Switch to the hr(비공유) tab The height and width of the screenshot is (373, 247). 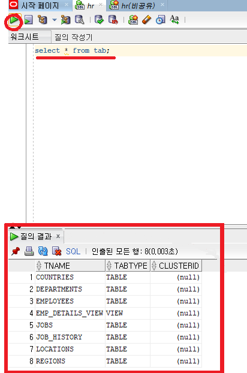[138, 6]
